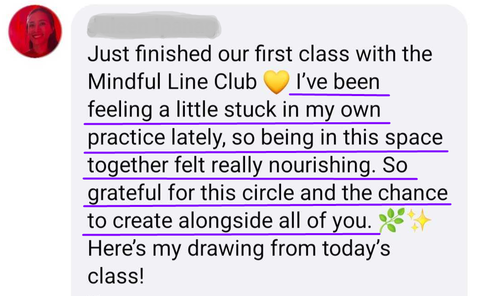
Task: Click the word 'grateful' in the message
Action: [x=124, y=194]
